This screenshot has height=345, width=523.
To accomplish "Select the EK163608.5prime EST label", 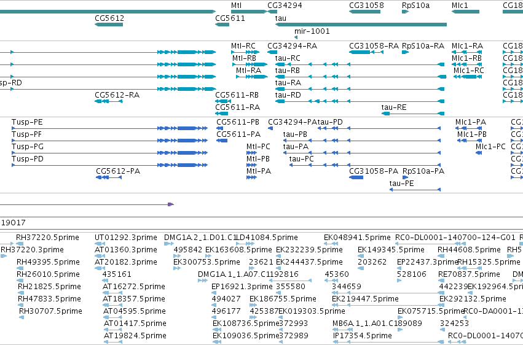I will tap(238, 250).
